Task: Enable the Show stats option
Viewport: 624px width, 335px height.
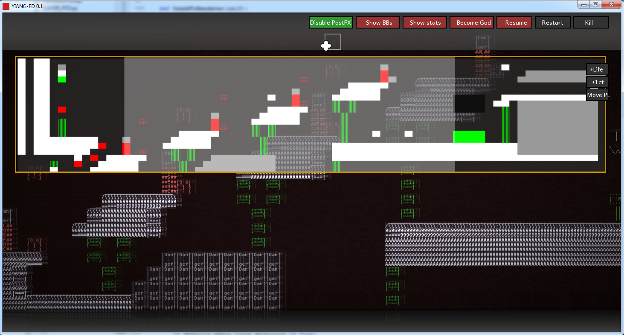Action: click(x=425, y=23)
